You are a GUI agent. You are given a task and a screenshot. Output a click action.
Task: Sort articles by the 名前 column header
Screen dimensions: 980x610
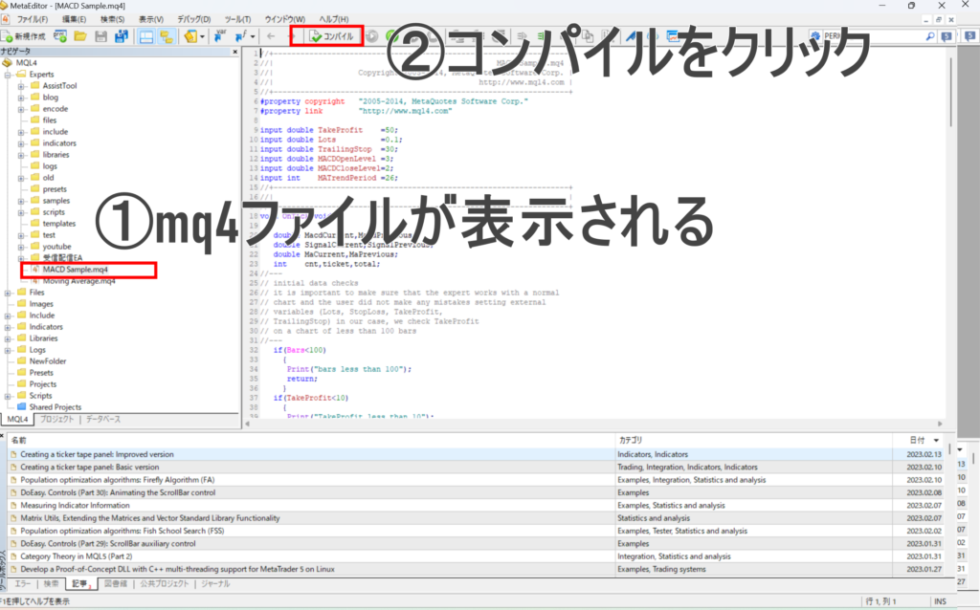(x=313, y=441)
